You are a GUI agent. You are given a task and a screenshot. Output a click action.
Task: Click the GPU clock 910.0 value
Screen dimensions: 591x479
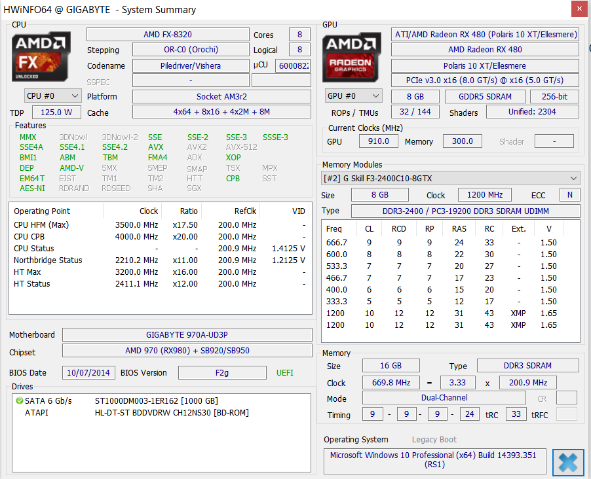click(x=379, y=141)
